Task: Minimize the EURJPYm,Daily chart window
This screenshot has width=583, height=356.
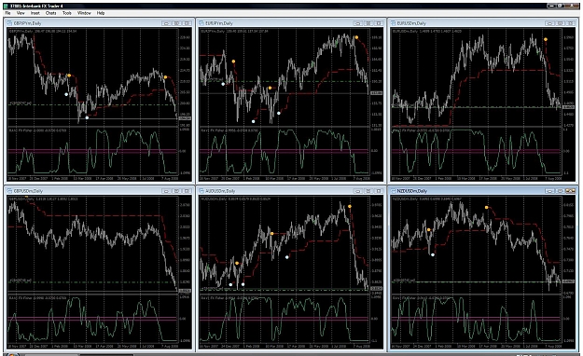Action: (x=357, y=23)
